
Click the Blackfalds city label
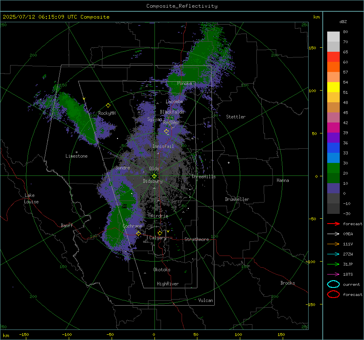[172, 112]
